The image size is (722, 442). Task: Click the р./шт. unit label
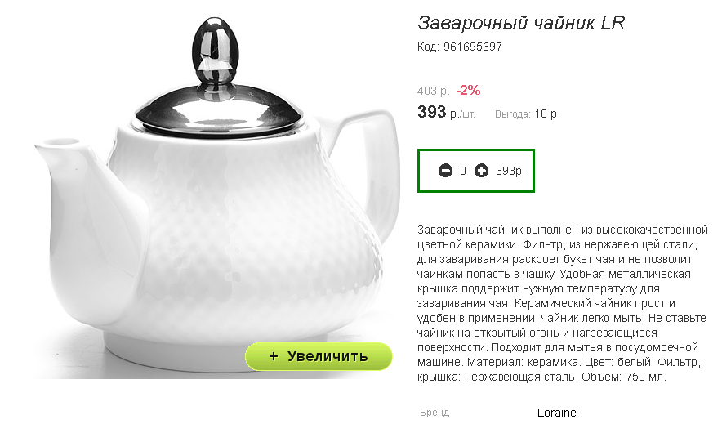(462, 114)
